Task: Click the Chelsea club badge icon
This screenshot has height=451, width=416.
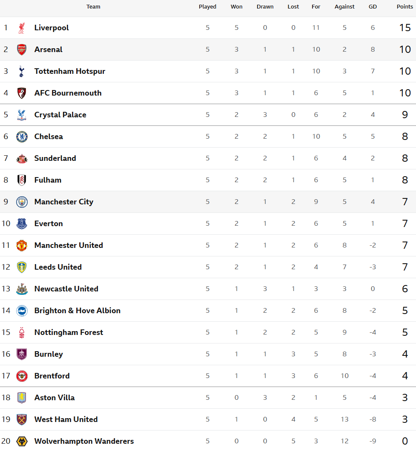Action: tap(22, 137)
